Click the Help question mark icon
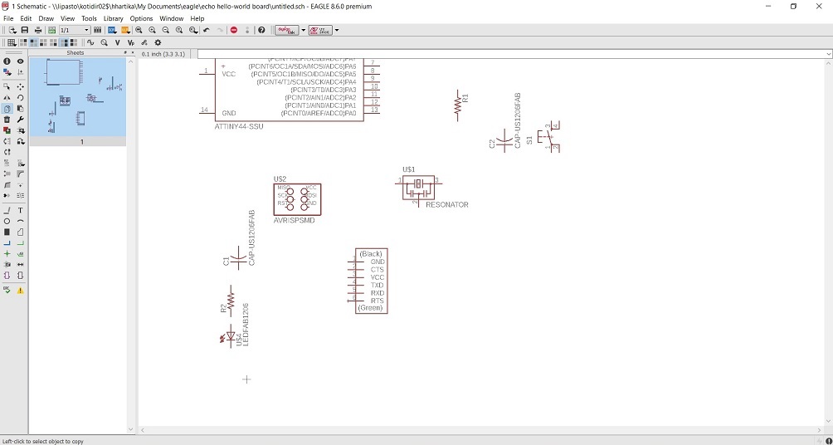Viewport: 833px width, 445px height. (261, 31)
